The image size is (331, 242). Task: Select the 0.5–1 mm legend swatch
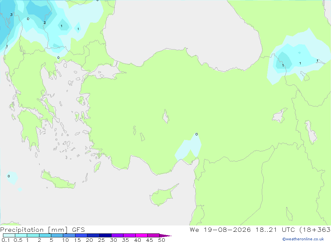point(21,235)
